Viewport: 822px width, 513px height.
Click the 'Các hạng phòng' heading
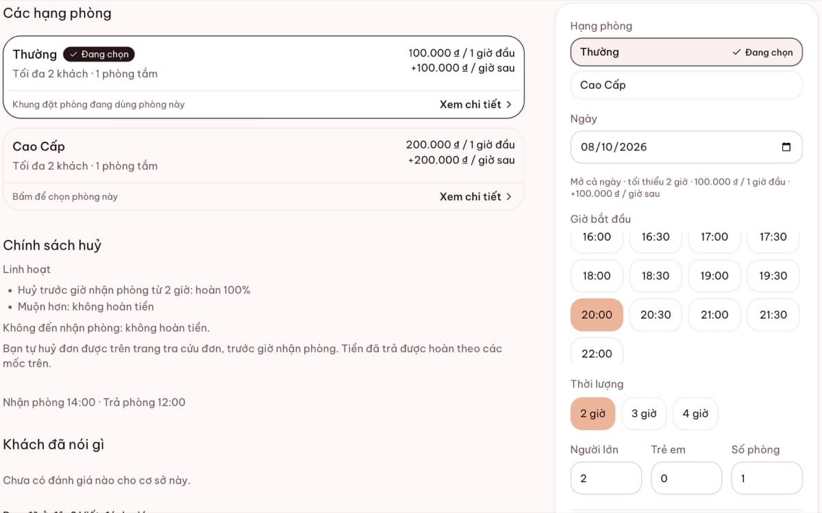coord(58,13)
